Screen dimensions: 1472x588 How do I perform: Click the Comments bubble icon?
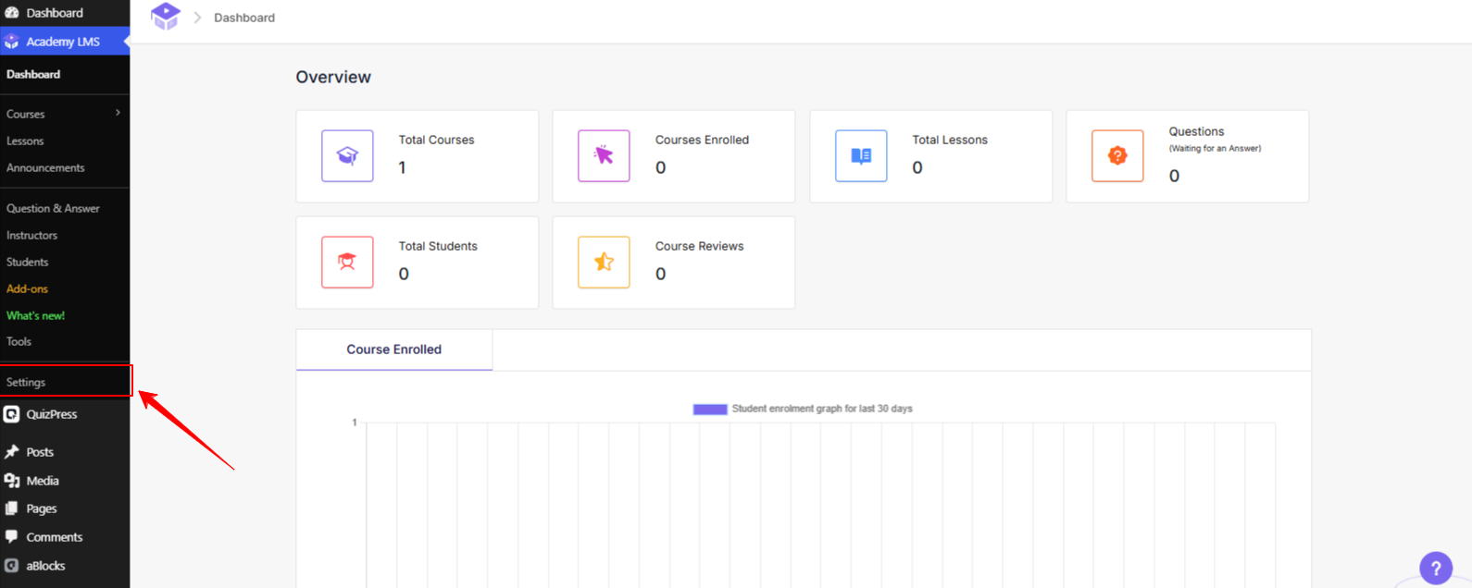pyautogui.click(x=12, y=537)
